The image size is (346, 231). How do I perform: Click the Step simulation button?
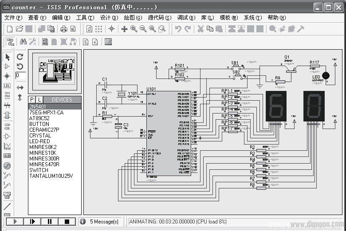[x=32, y=221]
